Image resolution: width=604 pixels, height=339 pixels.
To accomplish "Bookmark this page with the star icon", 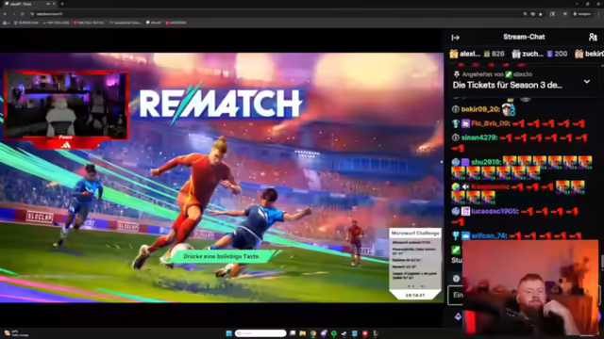I will [541, 14].
